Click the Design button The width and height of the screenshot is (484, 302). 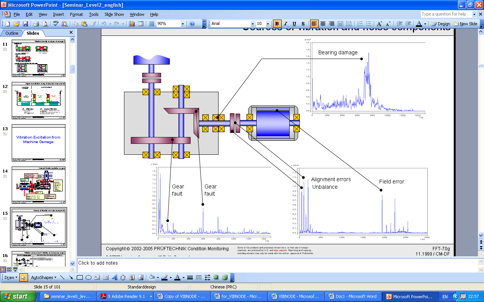tap(441, 24)
